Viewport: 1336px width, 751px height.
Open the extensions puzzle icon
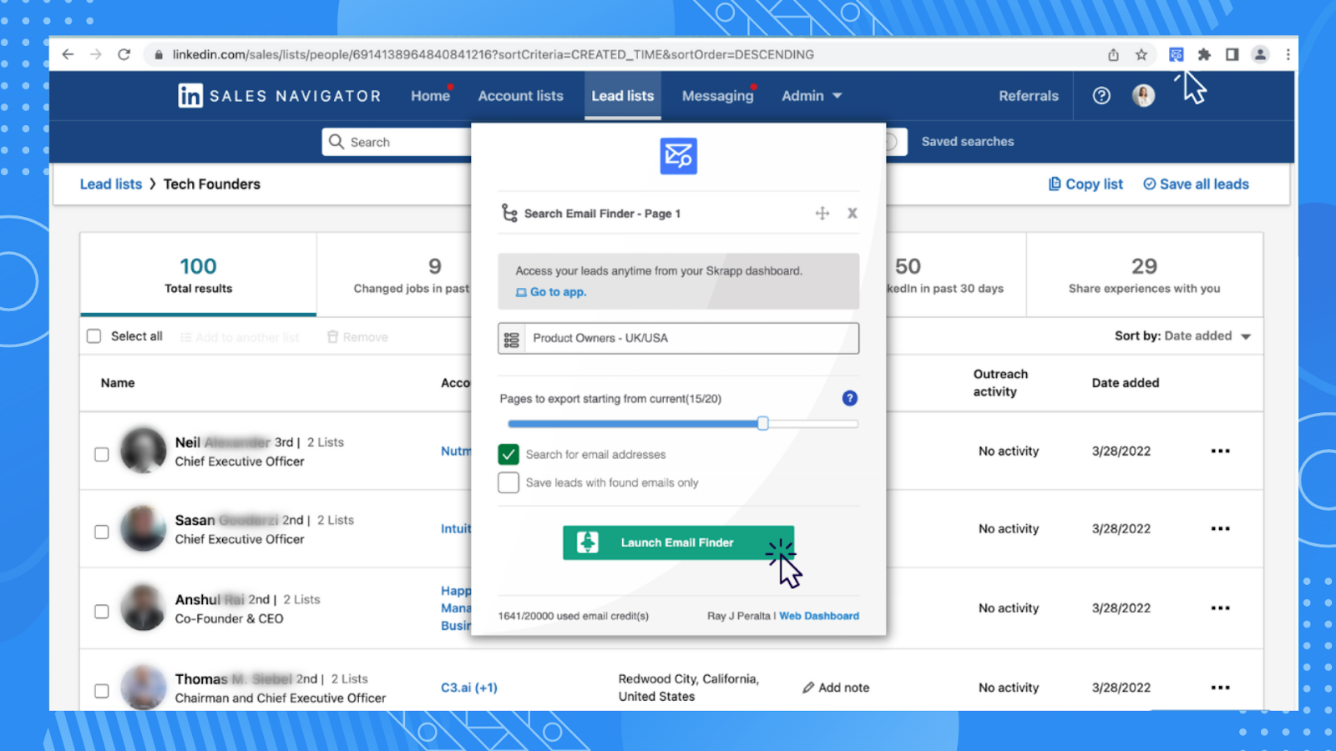click(1204, 54)
